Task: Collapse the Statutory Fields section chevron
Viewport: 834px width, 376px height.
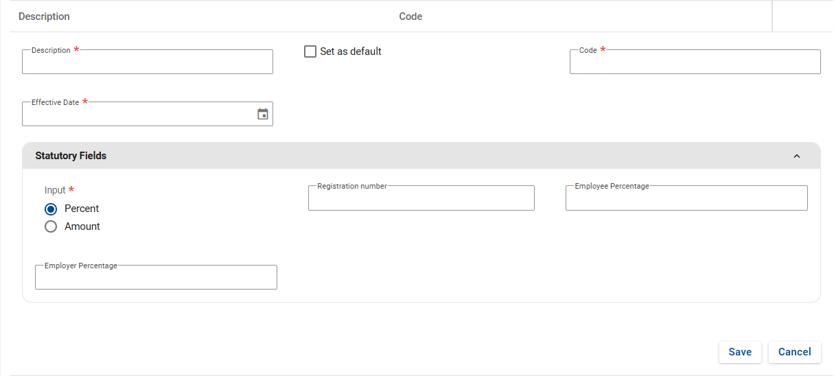Action: point(796,156)
